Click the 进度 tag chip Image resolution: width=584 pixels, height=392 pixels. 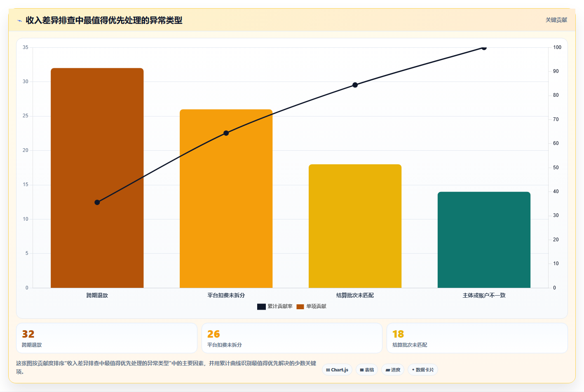[393, 370]
